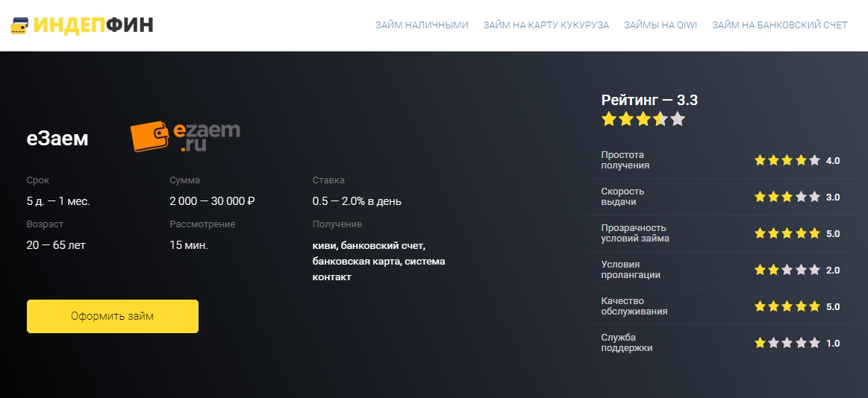Screen dimensions: 868x398
Task: Click the Оформить займ button
Action: [113, 316]
